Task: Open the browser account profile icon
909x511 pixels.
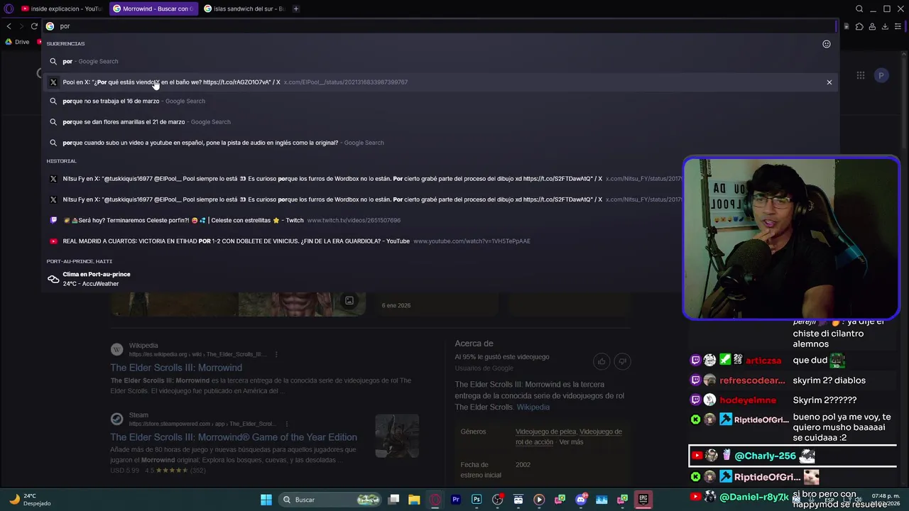Action: tap(872, 26)
